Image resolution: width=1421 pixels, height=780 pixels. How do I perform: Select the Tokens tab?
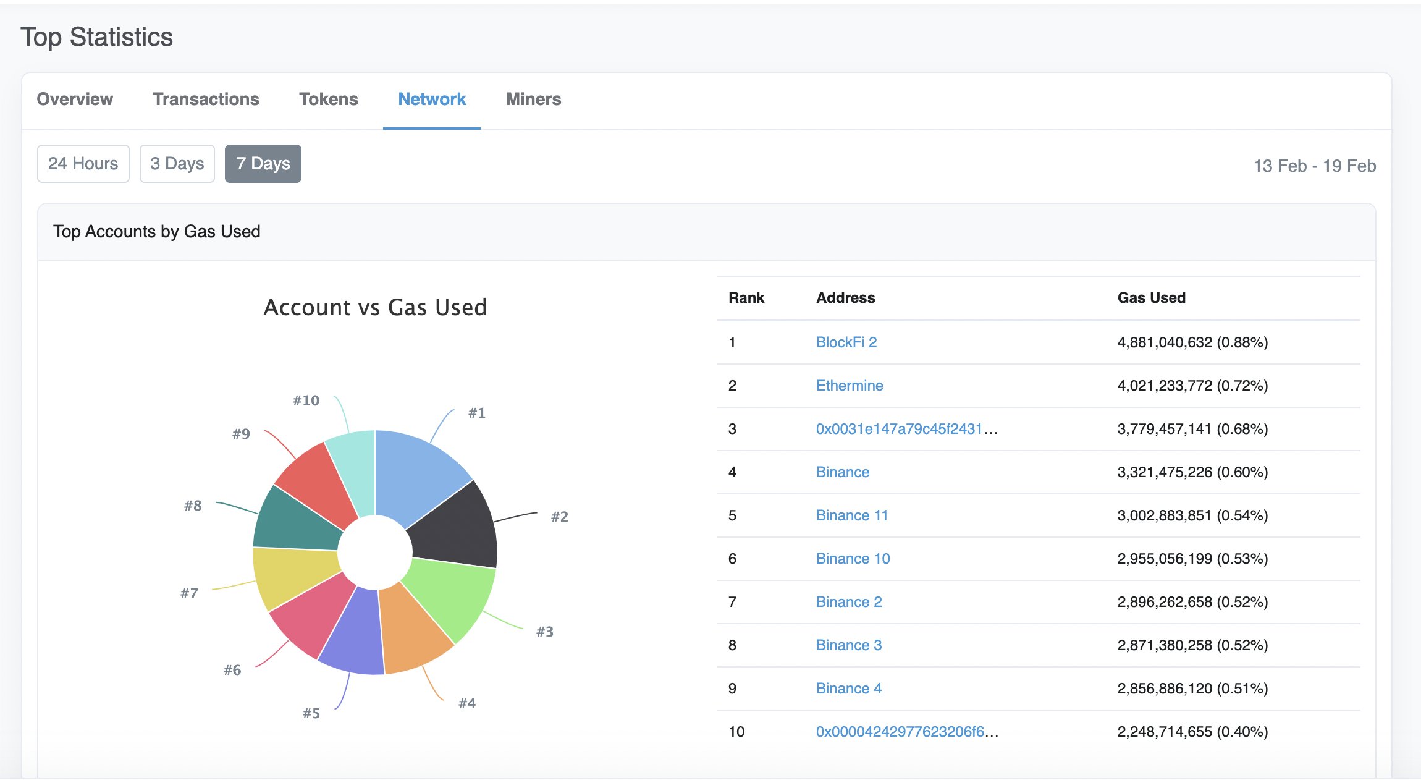[x=328, y=99]
